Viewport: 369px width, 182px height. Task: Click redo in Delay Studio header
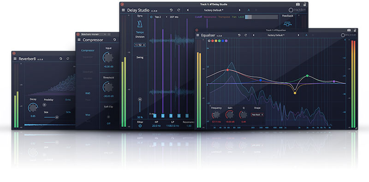pyautogui.click(x=179, y=10)
